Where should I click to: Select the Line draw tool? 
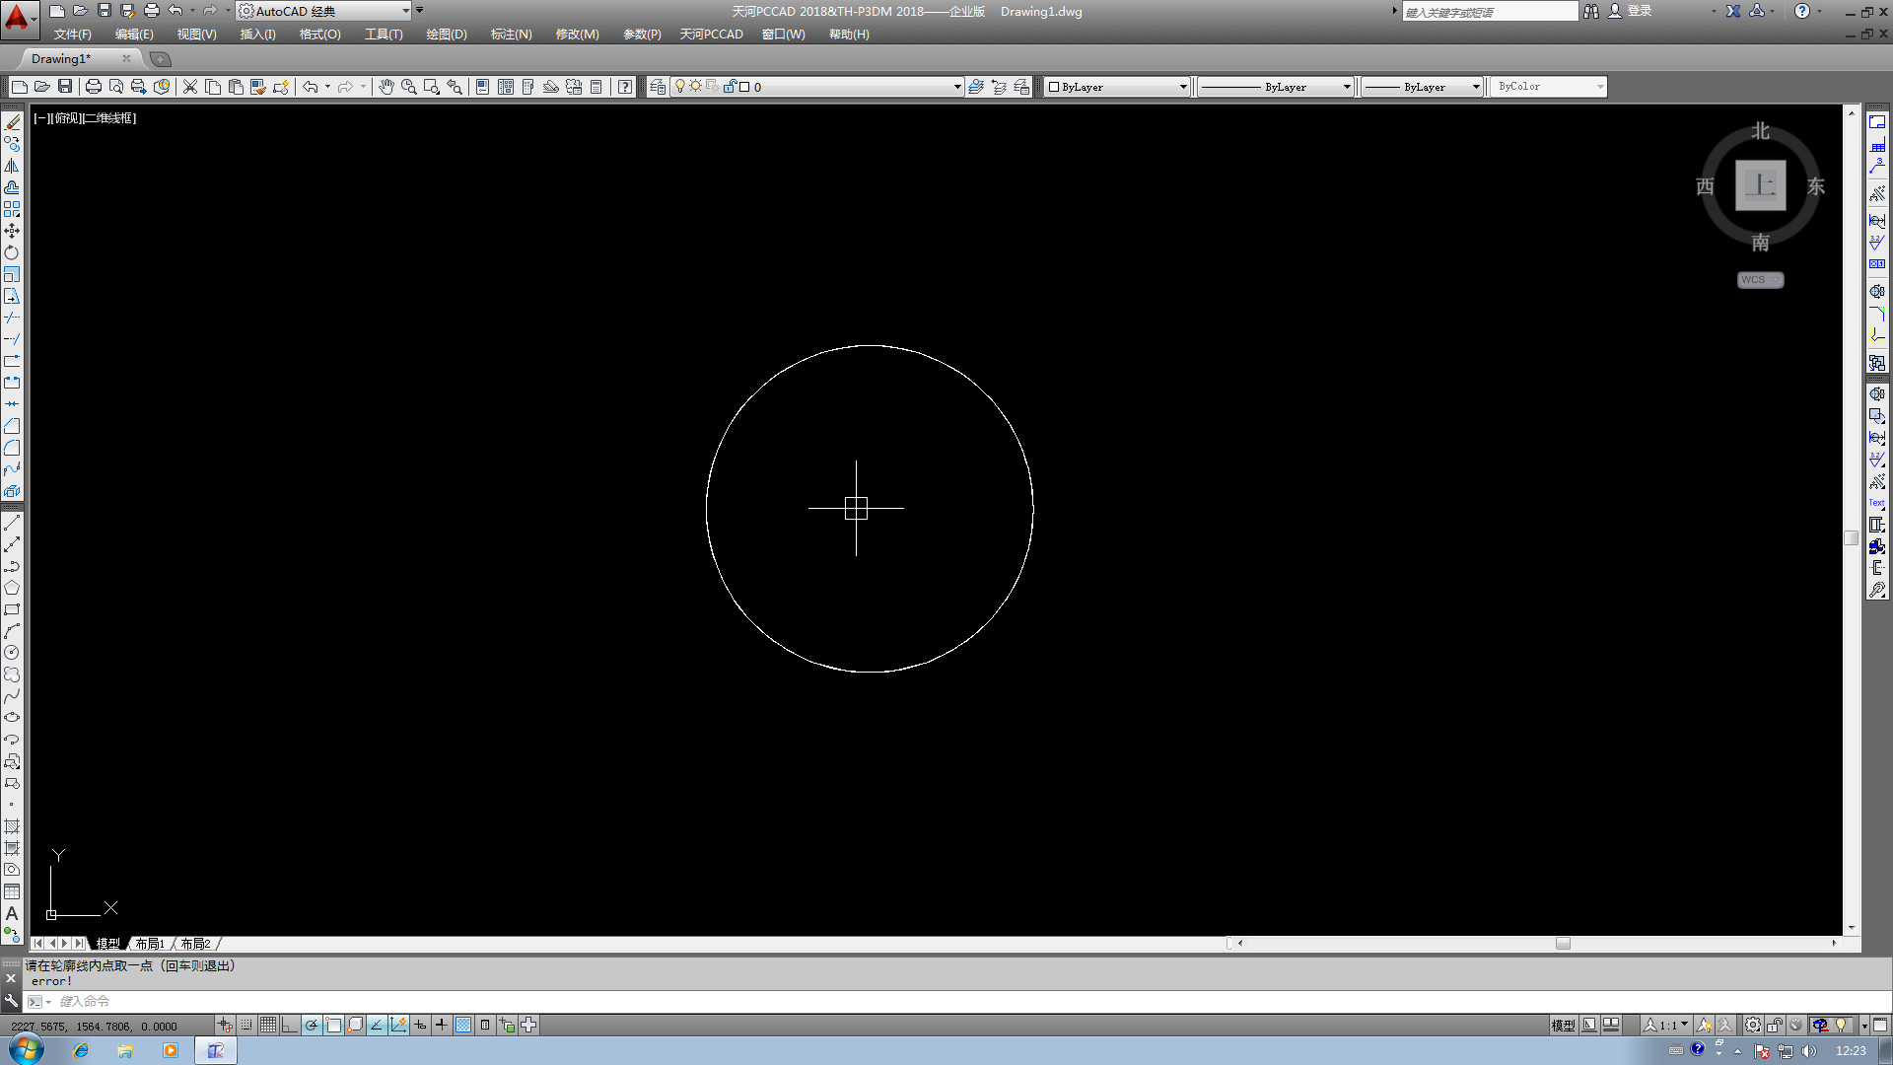12,523
